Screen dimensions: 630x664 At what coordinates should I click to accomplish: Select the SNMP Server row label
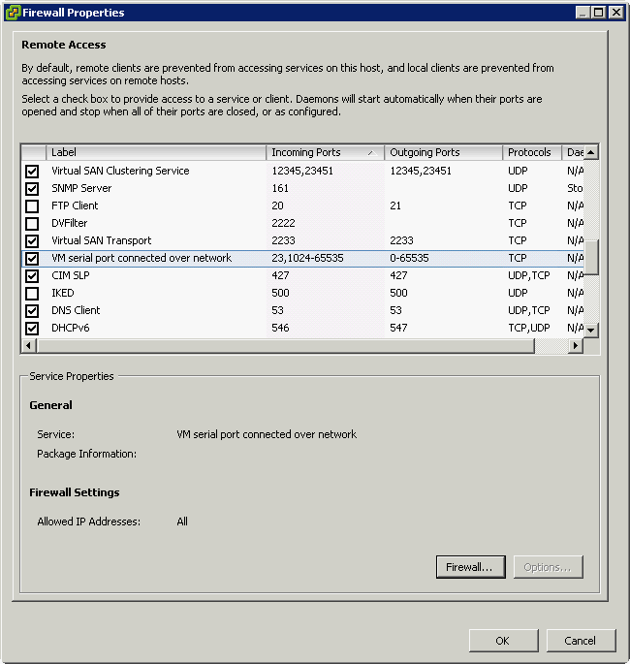(x=81, y=188)
